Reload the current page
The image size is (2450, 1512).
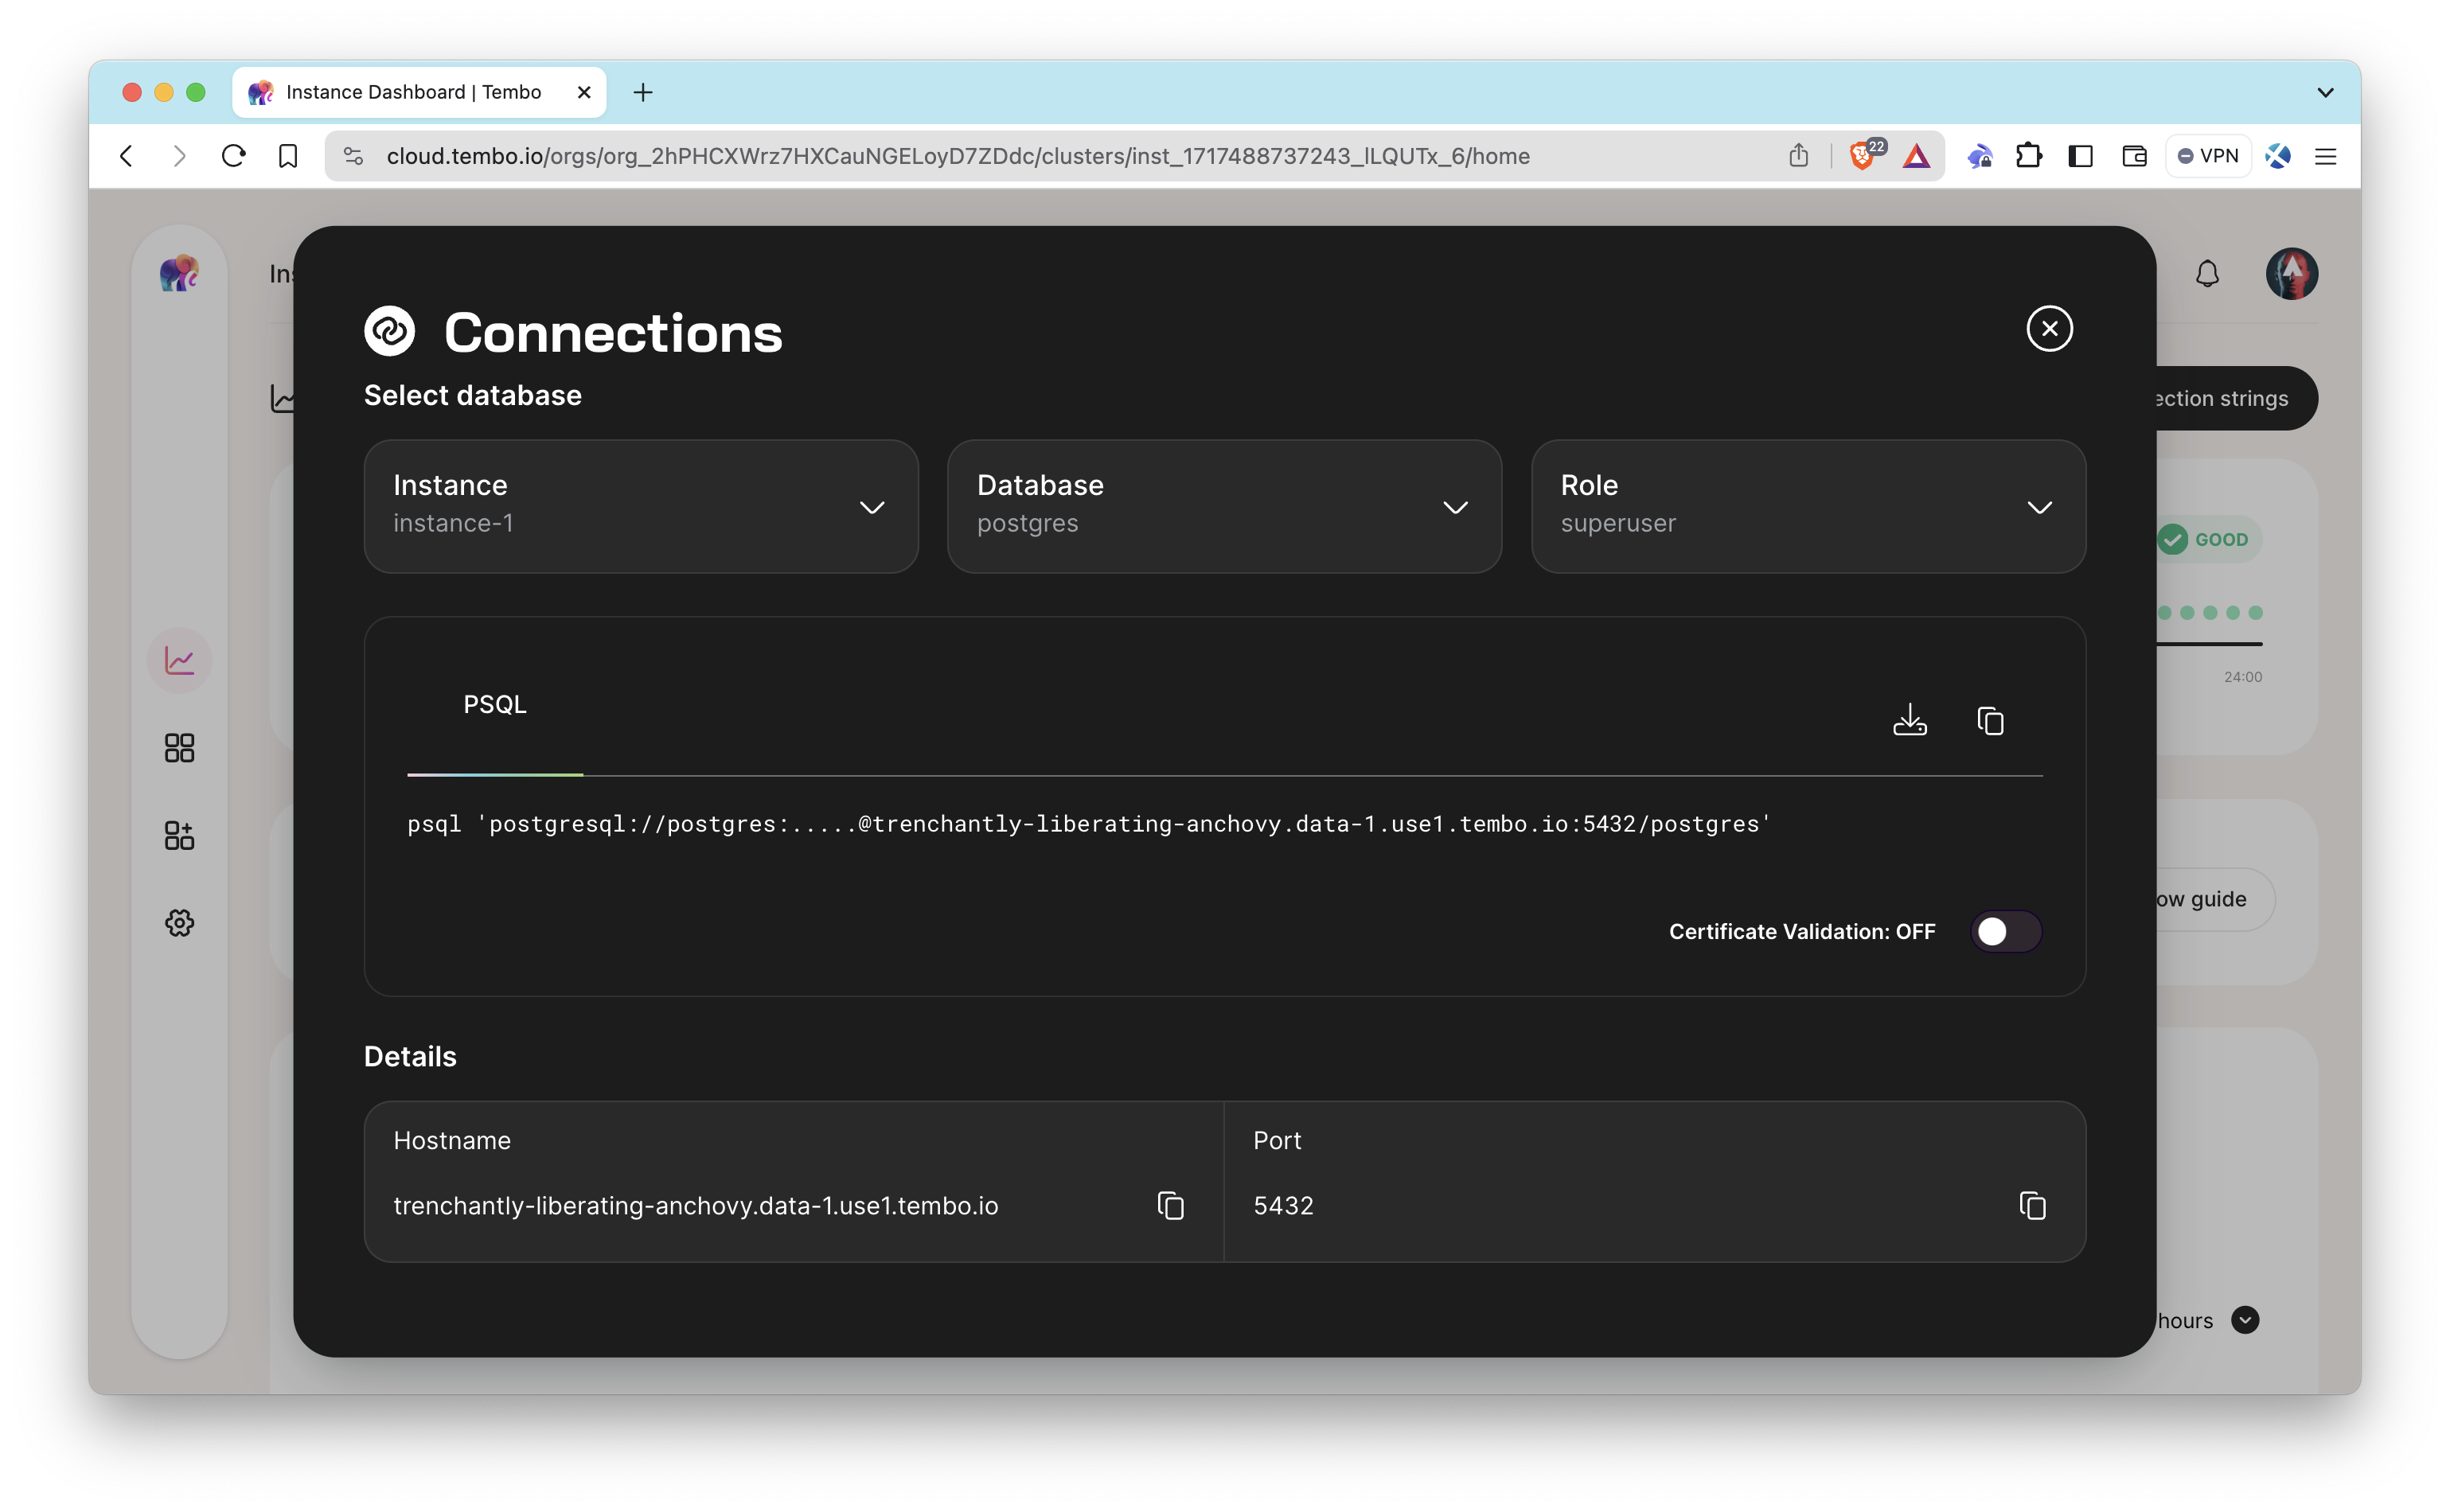(x=233, y=156)
